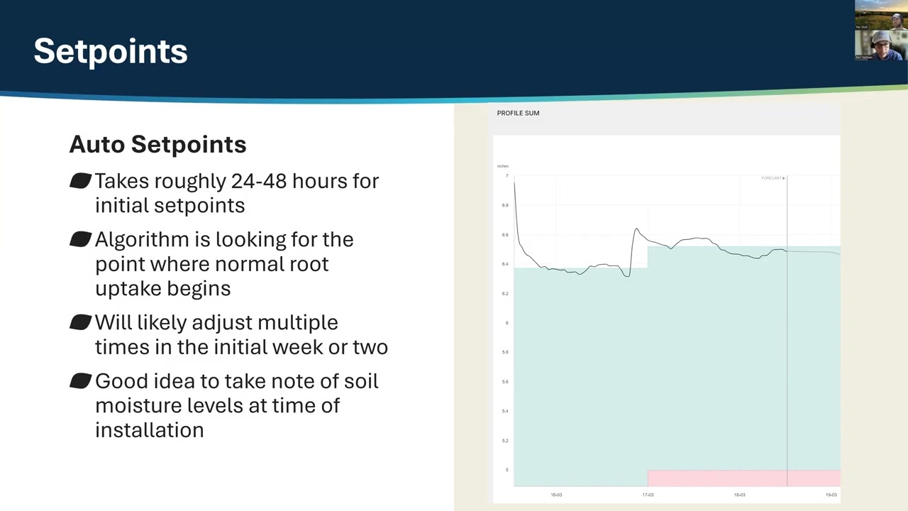This screenshot has width=908, height=511.
Task: Click the PROFILE SUM chart header
Action: 518,114
